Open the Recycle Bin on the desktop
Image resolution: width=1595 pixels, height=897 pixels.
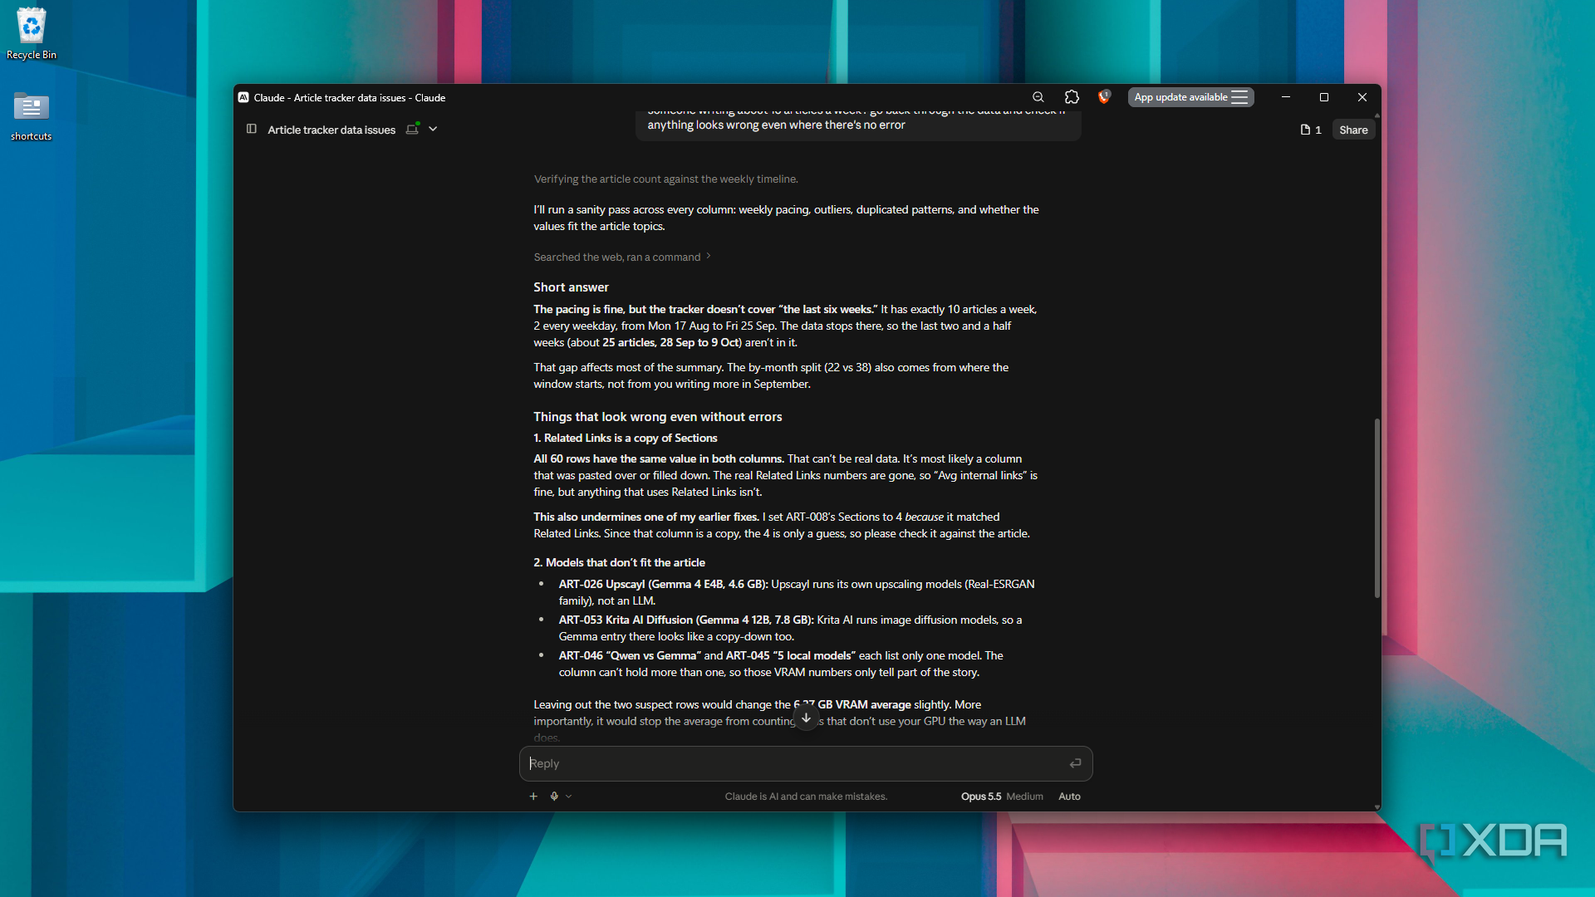click(x=32, y=33)
